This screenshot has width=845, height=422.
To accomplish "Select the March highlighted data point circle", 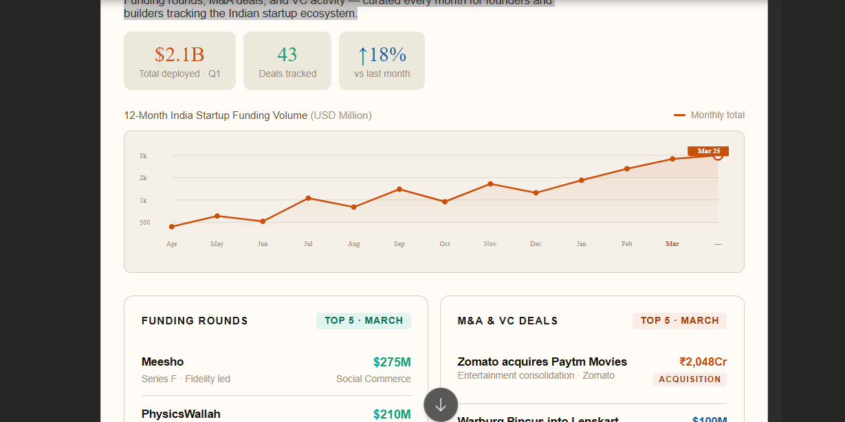I will pyautogui.click(x=718, y=155).
